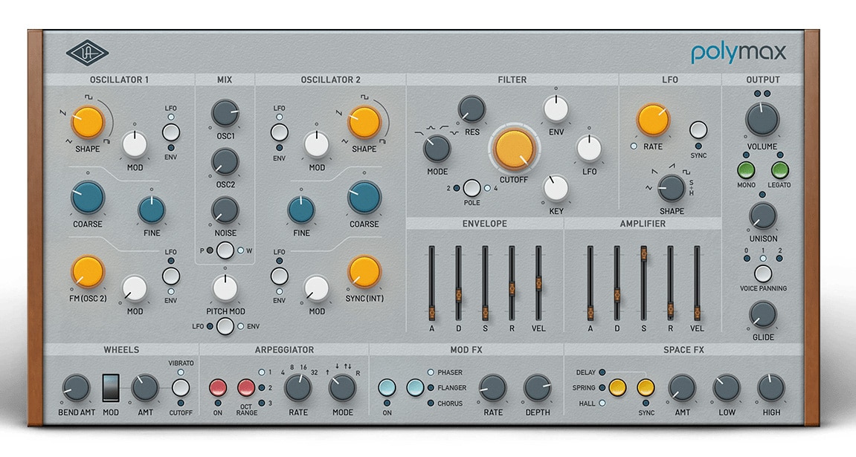Click the LFO SHAPE selector knob
This screenshot has height=457, width=856.
tap(672, 188)
